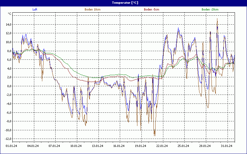Screen dimensions: 247x154
Task: Click the 13.01.24 date label
Action: pos(98,146)
